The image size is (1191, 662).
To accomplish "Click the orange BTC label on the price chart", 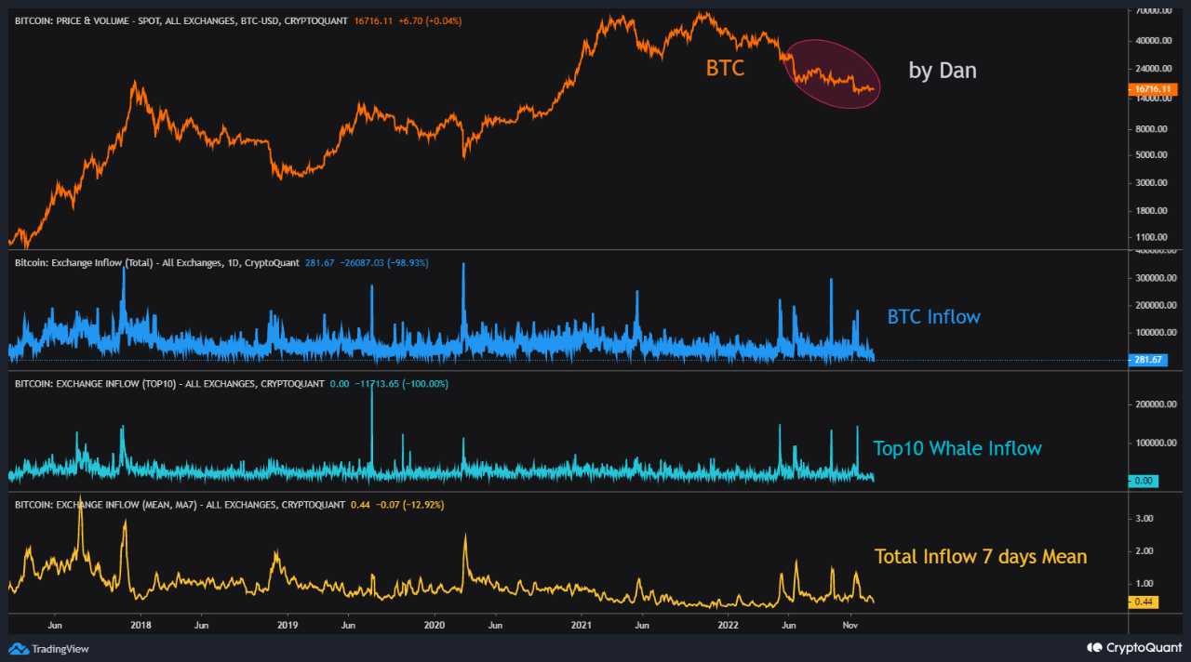I will [x=725, y=68].
